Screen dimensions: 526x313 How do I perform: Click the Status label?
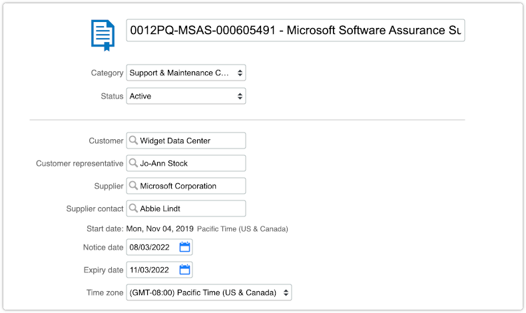pyautogui.click(x=112, y=97)
